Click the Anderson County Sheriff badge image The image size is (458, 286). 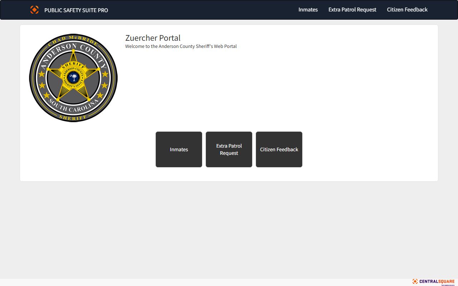click(x=73, y=78)
